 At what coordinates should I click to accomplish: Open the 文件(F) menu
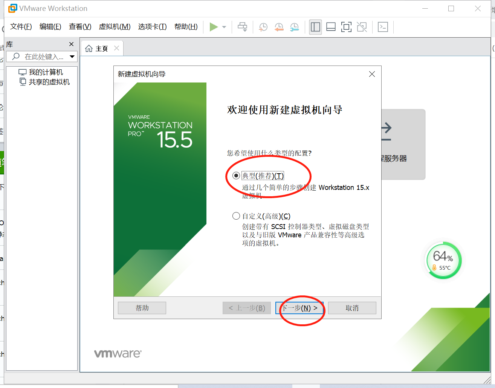point(21,27)
